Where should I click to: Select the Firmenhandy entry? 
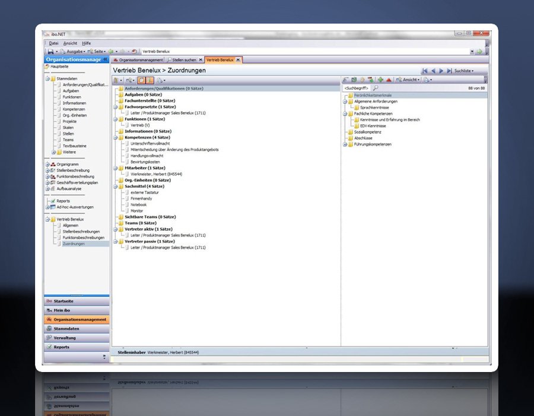click(141, 198)
